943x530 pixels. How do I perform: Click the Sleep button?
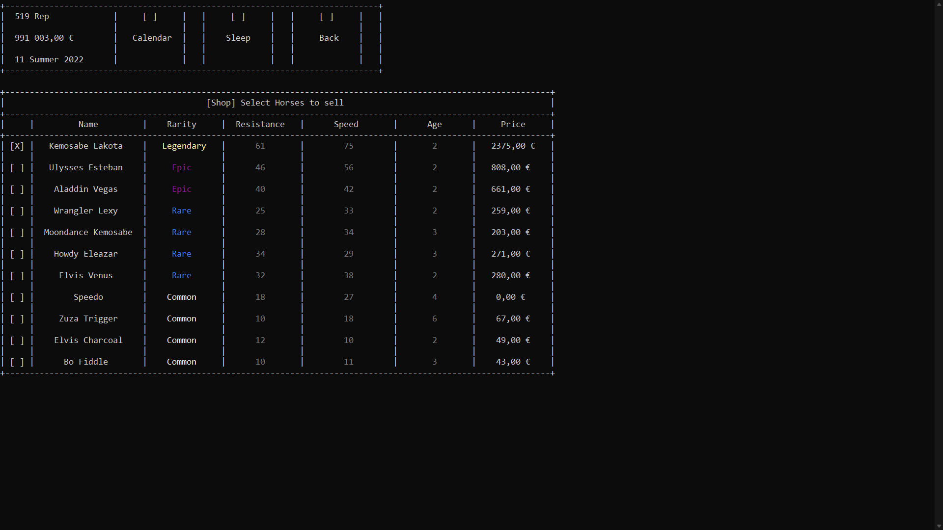click(x=238, y=38)
